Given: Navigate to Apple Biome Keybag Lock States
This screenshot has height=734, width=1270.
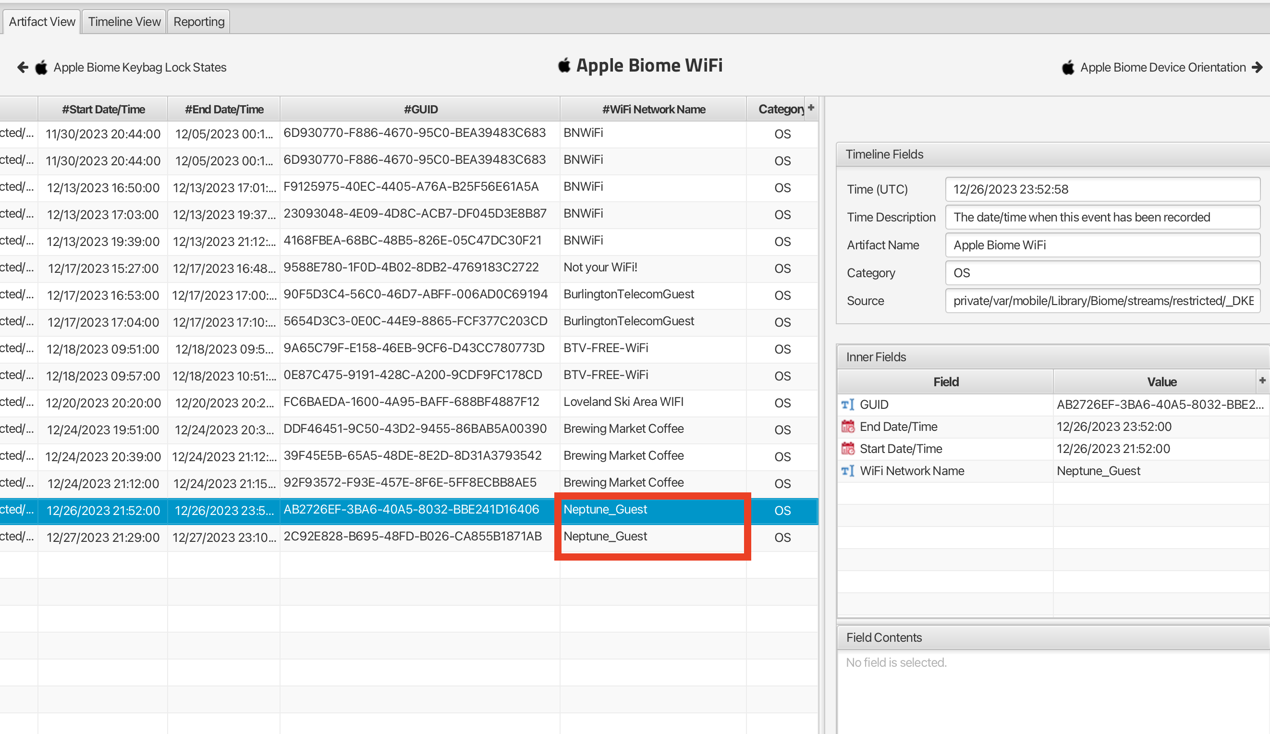Looking at the screenshot, I should pyautogui.click(x=140, y=67).
